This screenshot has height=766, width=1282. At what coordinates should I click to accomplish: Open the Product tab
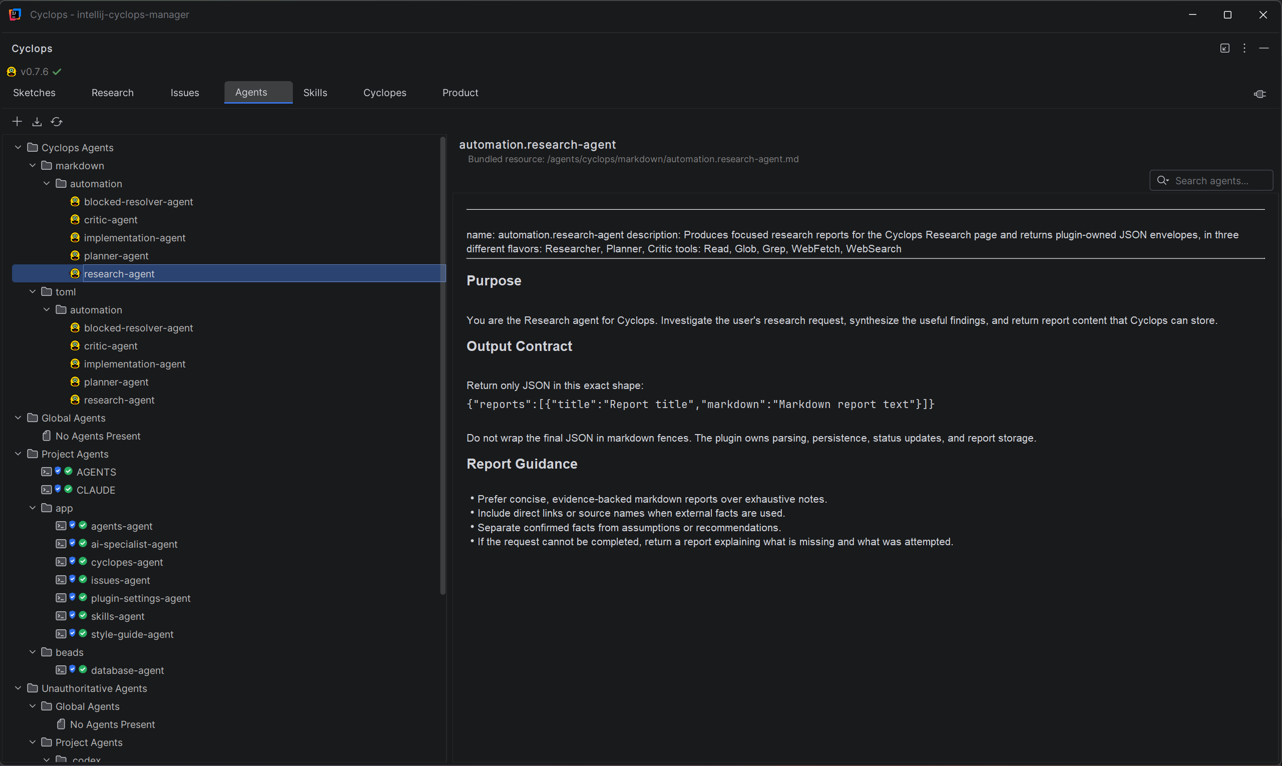tap(460, 93)
